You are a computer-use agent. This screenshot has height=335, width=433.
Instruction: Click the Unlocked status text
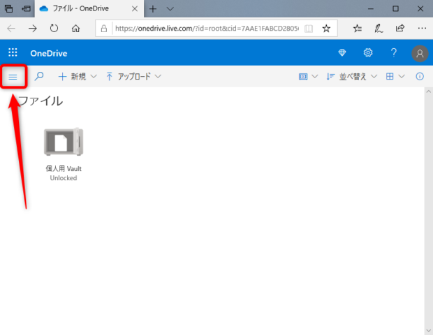coord(64,178)
